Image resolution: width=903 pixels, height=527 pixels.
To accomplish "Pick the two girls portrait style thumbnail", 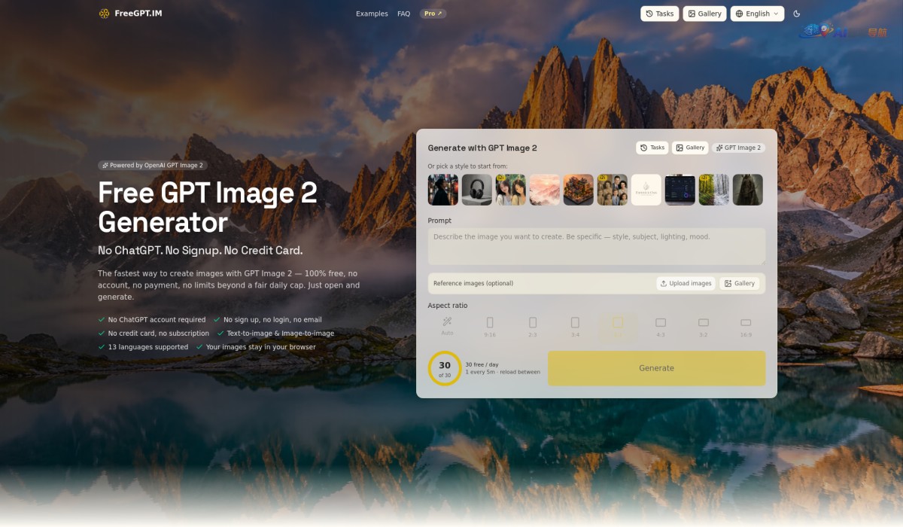I will tap(511, 190).
